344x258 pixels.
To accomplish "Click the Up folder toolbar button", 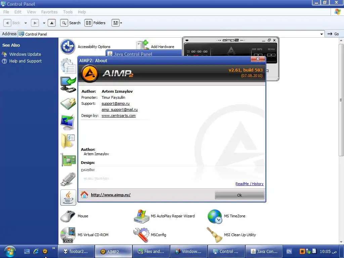I will 51,23.
